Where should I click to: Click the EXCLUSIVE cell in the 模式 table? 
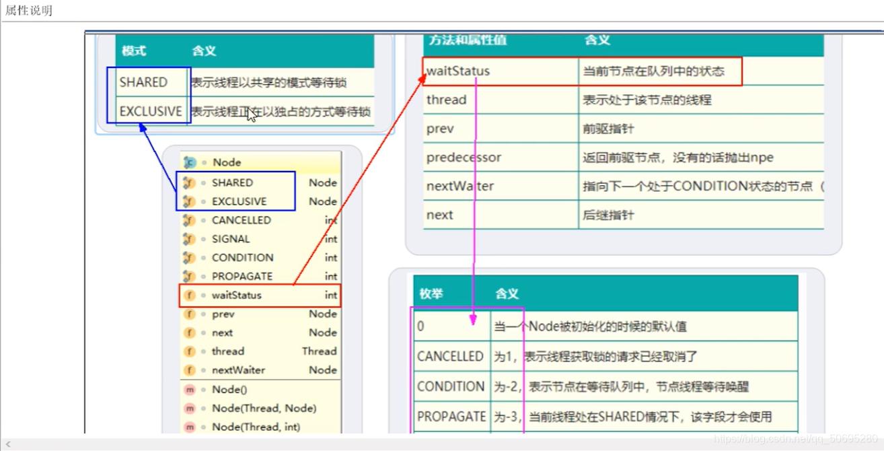coord(151,111)
